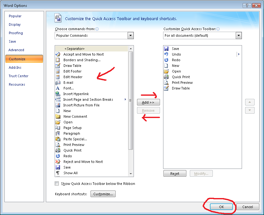
Task: Select the Customize category
Action: [x=24, y=59]
